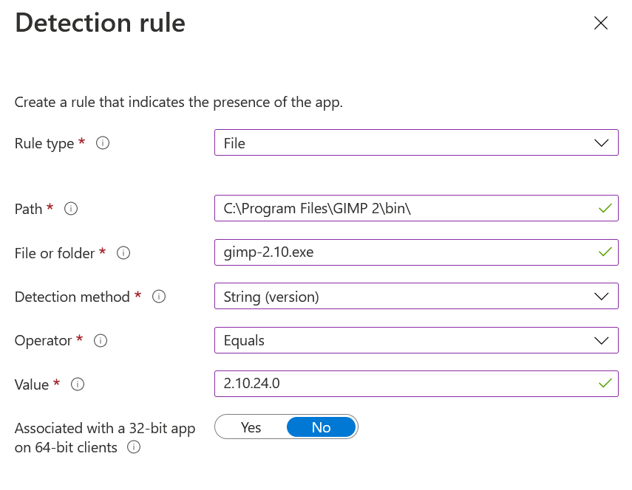632x490 pixels.
Task: Click the gimp-2.10.exe file field
Action: click(407, 253)
